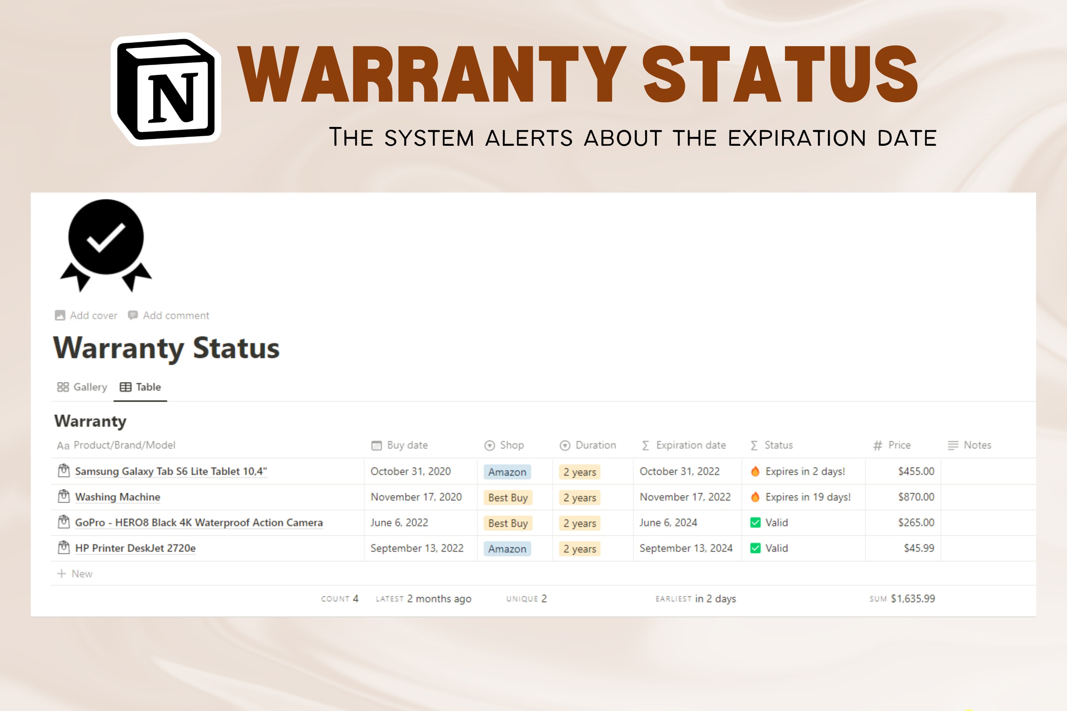This screenshot has width=1067, height=711.
Task: Switch to the Gallery view tab
Action: [x=82, y=387]
